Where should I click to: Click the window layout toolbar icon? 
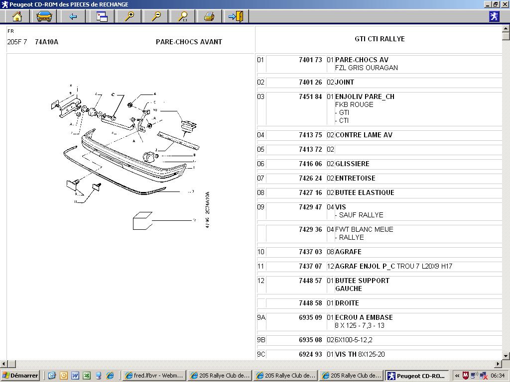102,16
